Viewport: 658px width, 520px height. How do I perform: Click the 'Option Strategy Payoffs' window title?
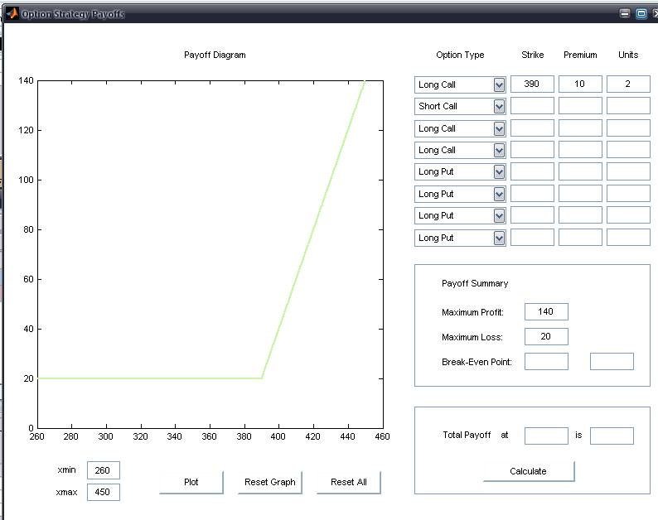tap(73, 14)
